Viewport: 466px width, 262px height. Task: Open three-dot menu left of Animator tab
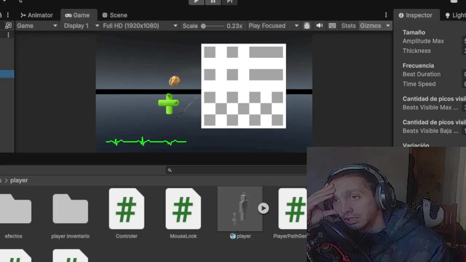click(8, 15)
